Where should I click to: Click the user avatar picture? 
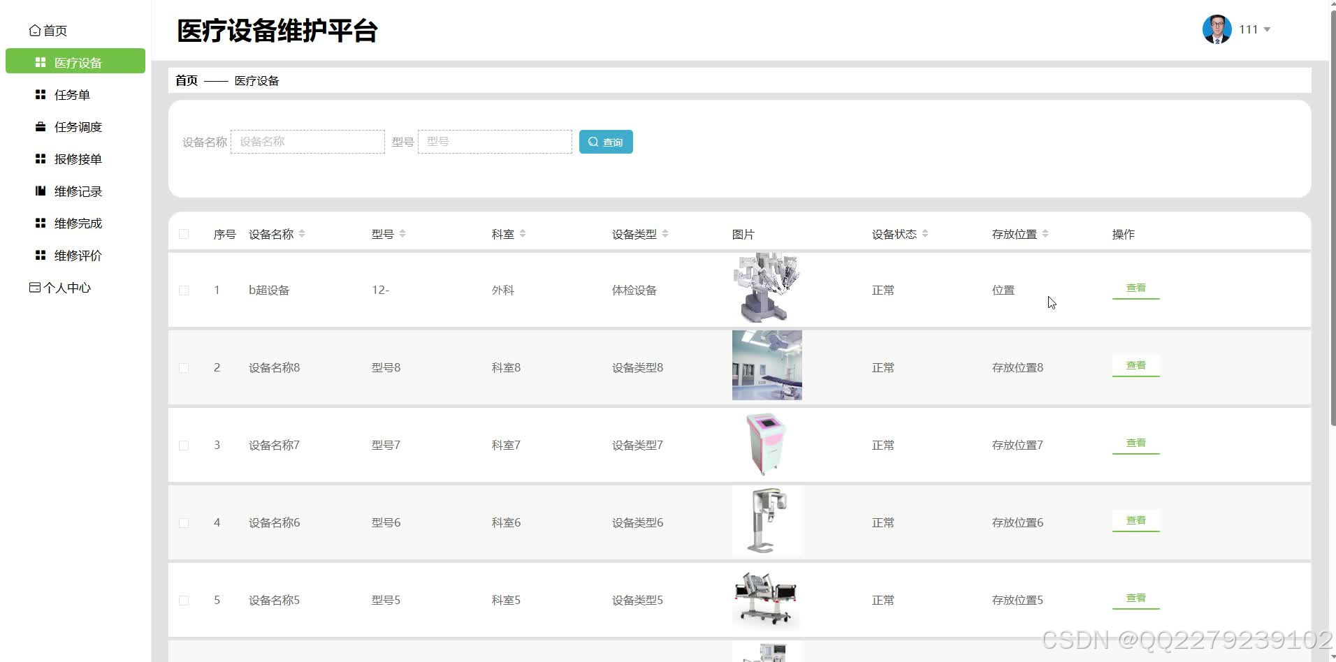pyautogui.click(x=1217, y=29)
